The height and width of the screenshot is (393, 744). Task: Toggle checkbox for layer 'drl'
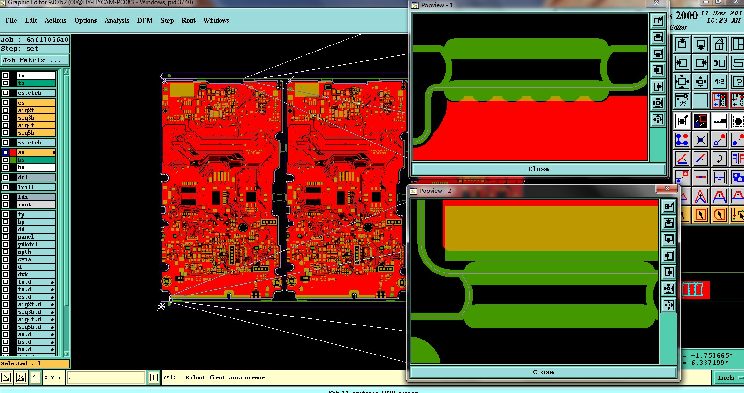click(x=6, y=177)
